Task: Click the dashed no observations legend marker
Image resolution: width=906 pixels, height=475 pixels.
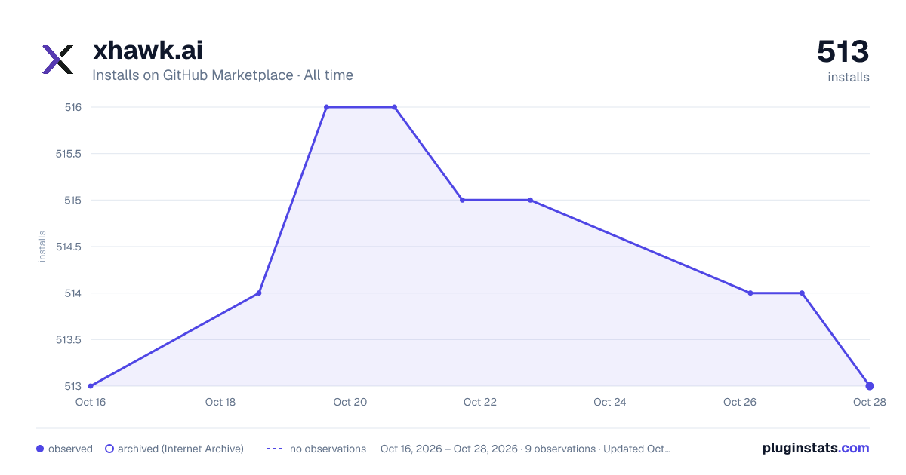Action: click(x=275, y=449)
